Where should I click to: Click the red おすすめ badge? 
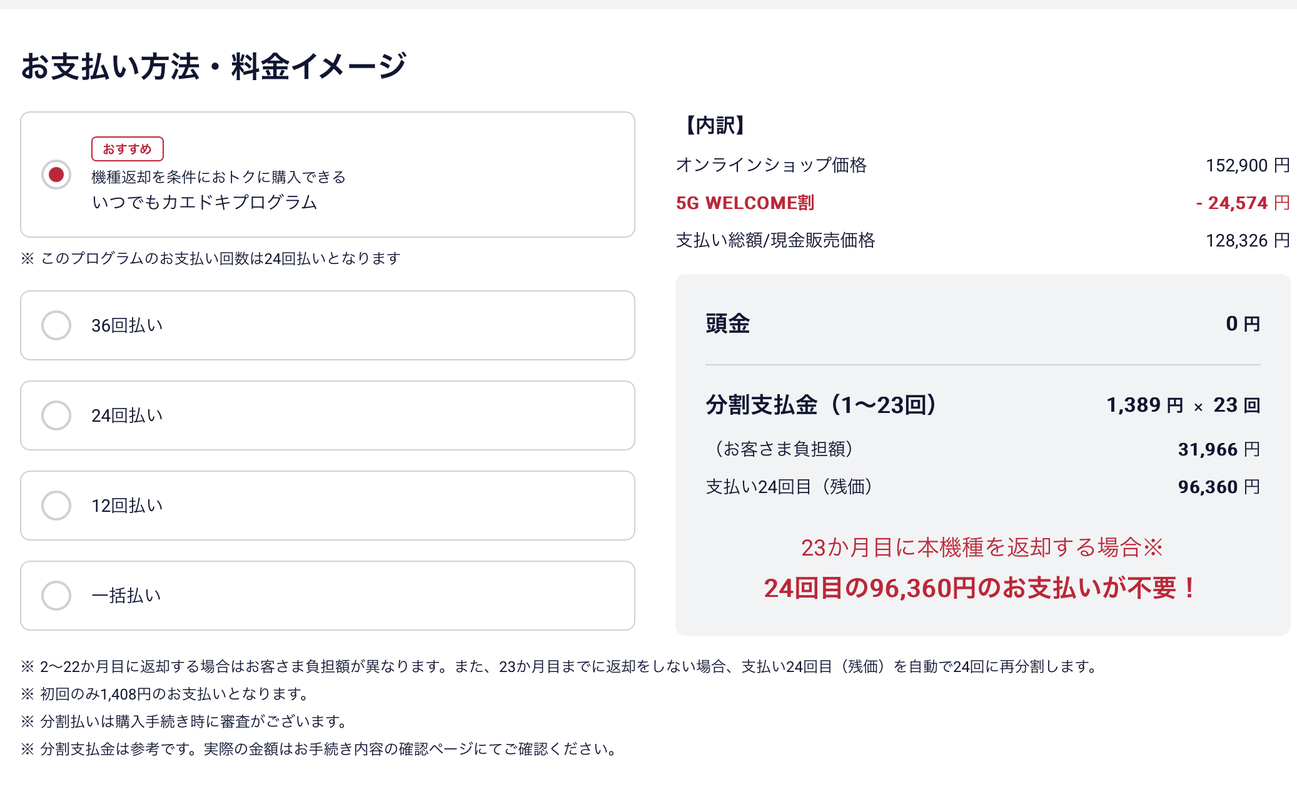point(128,149)
